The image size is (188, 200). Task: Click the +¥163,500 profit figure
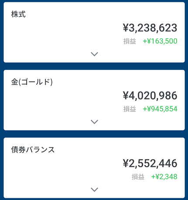[160, 41]
